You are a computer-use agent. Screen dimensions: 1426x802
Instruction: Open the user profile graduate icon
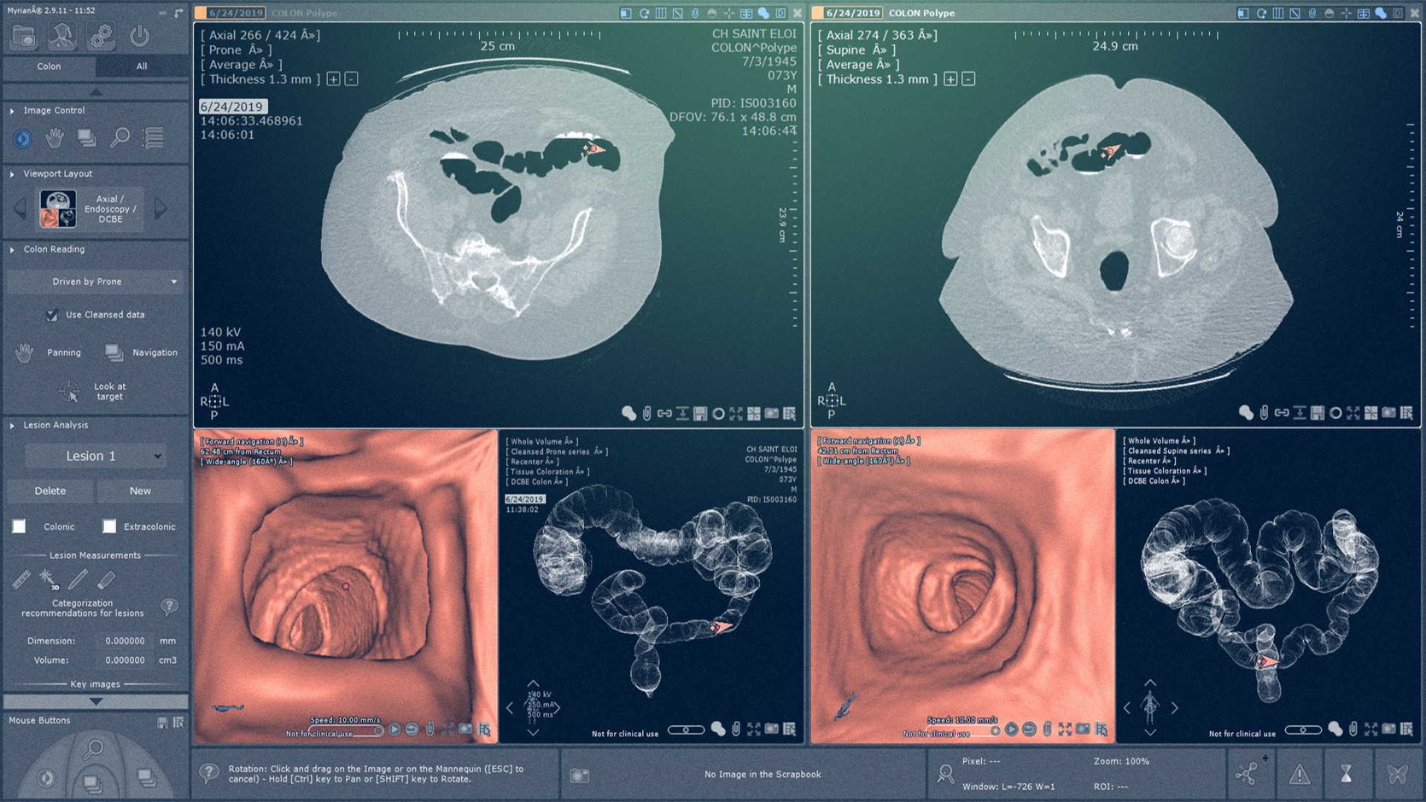61,36
